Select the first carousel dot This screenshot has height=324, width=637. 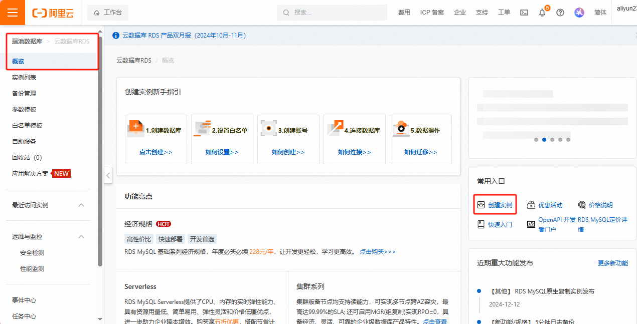point(536,140)
